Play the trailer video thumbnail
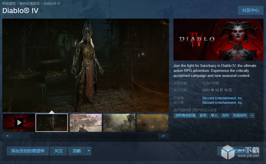Screen dimensions: 266x164 [19, 122]
